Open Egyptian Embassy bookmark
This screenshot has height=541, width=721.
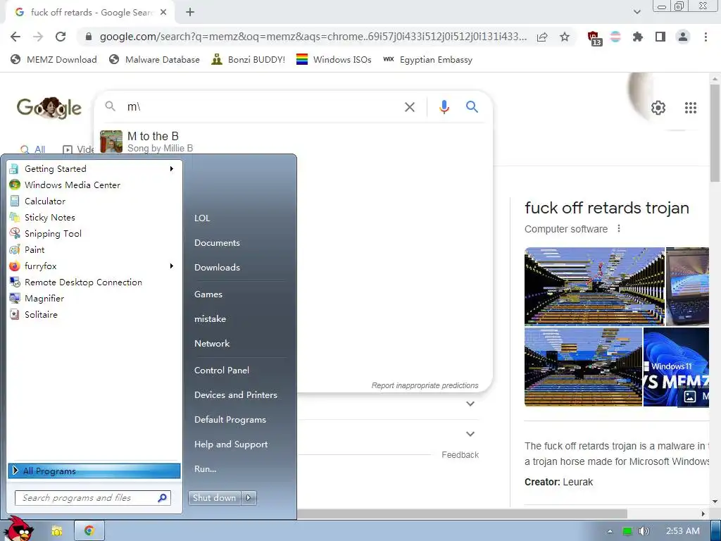pyautogui.click(x=427, y=60)
